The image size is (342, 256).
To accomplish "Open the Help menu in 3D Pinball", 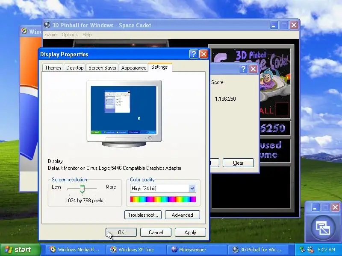I will 87,35.
